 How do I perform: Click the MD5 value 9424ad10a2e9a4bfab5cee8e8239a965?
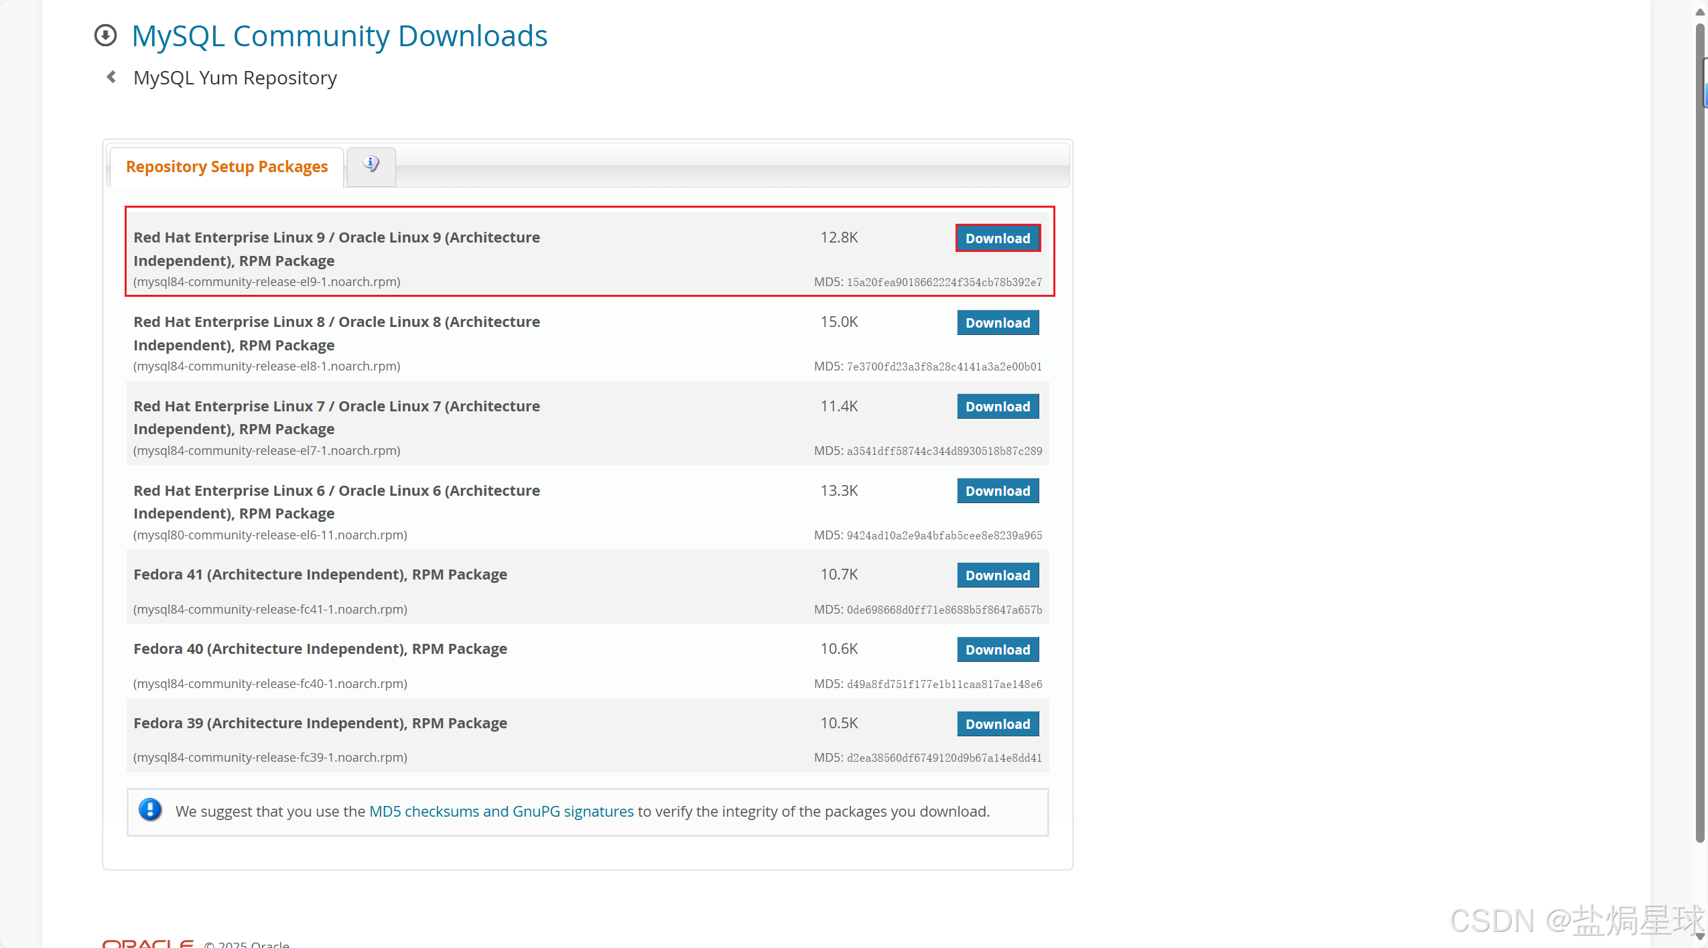coord(944,535)
